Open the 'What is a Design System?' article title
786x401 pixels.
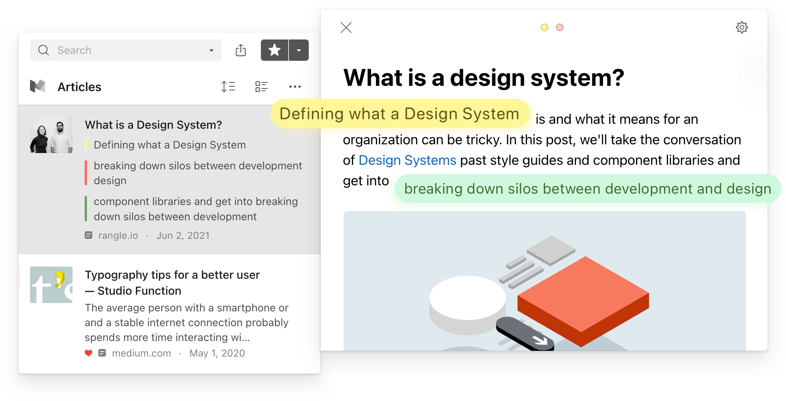click(x=153, y=125)
